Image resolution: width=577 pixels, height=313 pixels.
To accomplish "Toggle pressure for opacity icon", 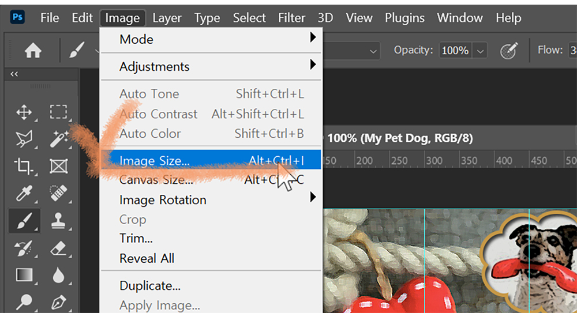I will pyautogui.click(x=509, y=50).
